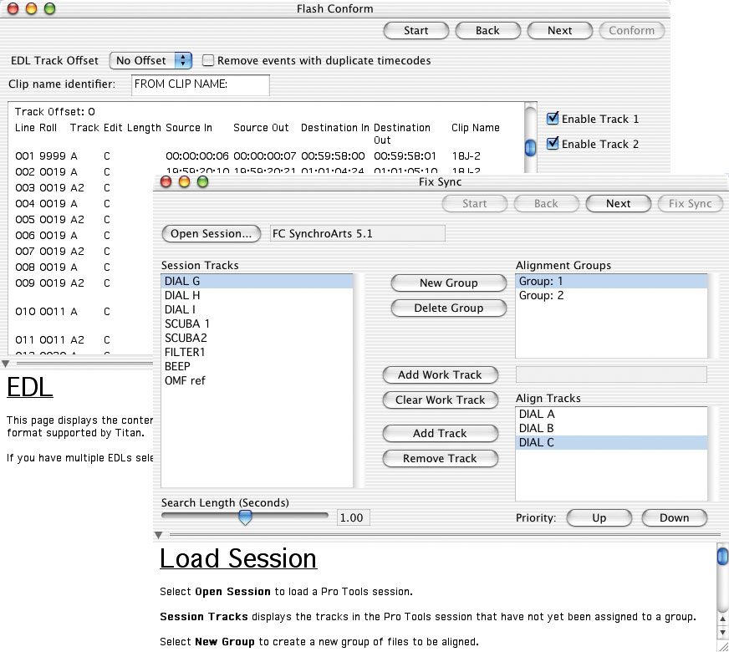Select SCUBA 1 in Session Tracks

(x=187, y=323)
